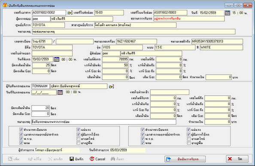Click the receive date field with blank date
This screenshot has width=255, height=166.
pyautogui.click(x=44, y=92)
